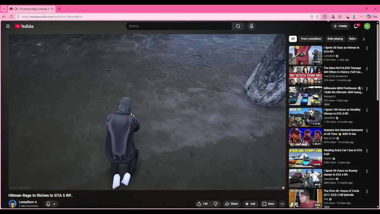The height and width of the screenshot is (214, 380).
Task: Dislike the video with thumbs down
Action: [216, 204]
